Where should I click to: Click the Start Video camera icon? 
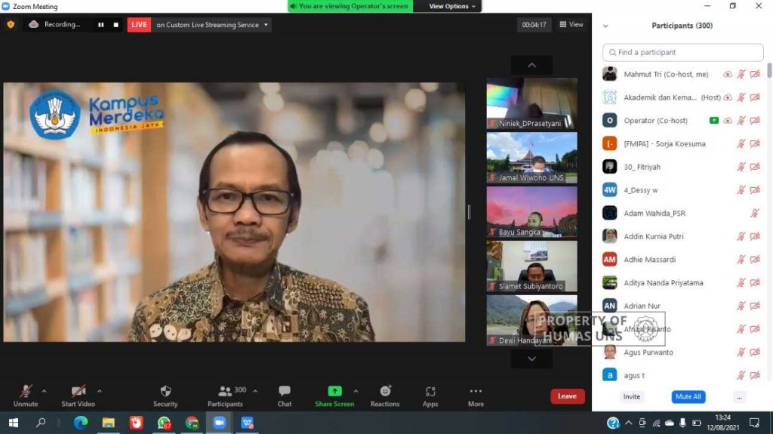click(x=79, y=391)
